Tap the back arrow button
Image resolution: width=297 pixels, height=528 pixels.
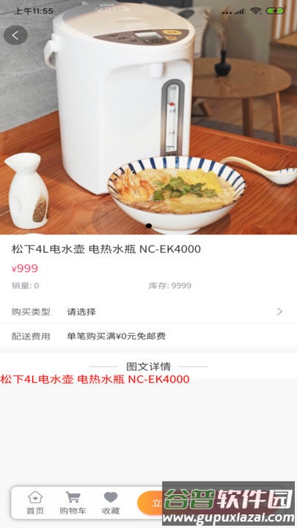[x=15, y=35]
